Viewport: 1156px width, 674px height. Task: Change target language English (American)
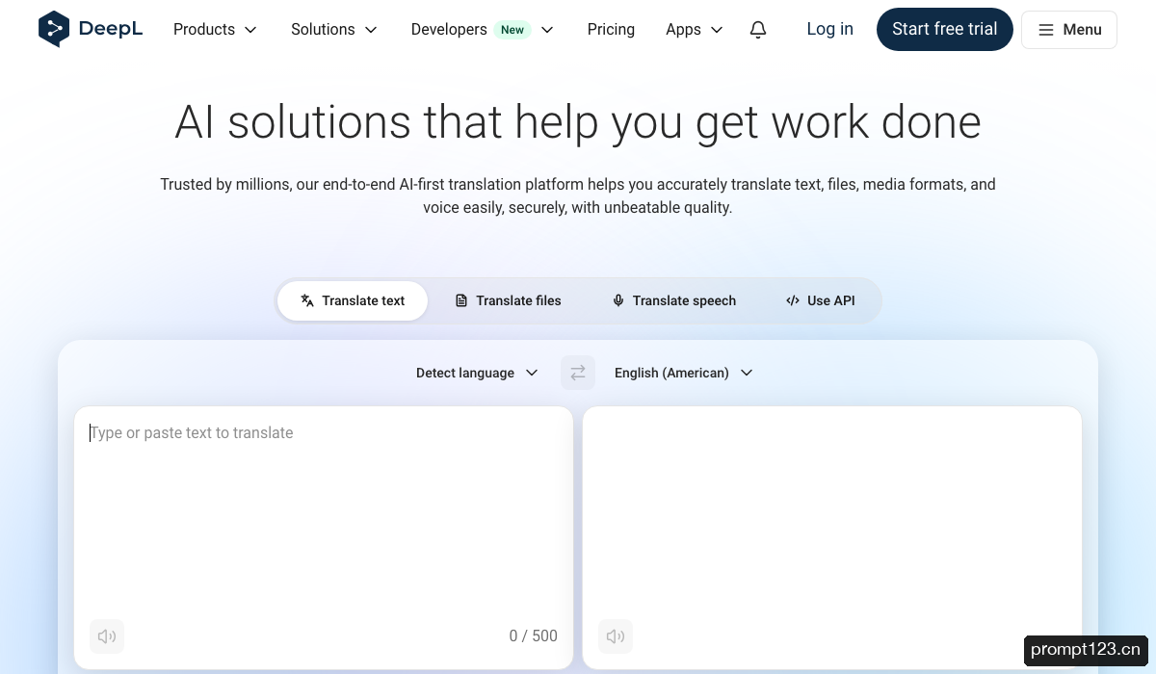(x=684, y=373)
